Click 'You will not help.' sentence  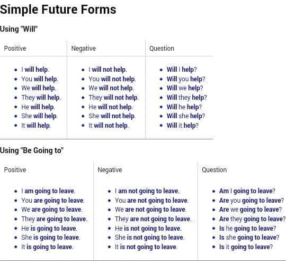pos(112,79)
